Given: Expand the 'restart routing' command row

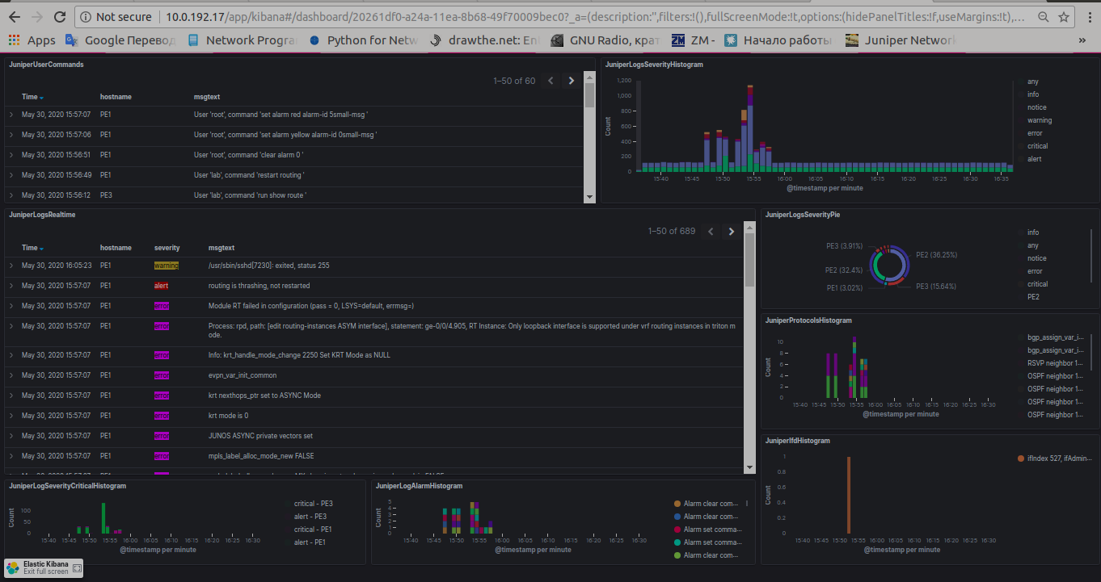Looking at the screenshot, I should 11,175.
